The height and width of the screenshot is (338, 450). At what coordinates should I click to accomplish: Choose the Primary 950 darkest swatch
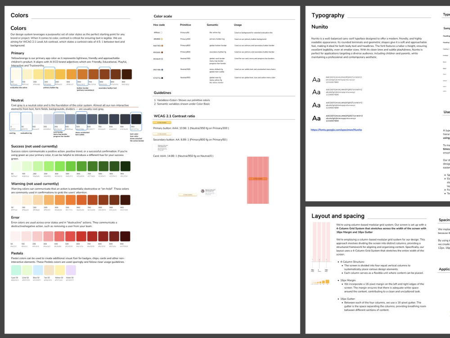coord(127,74)
